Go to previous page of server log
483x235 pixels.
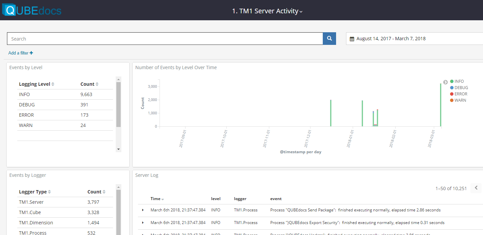coord(476,188)
